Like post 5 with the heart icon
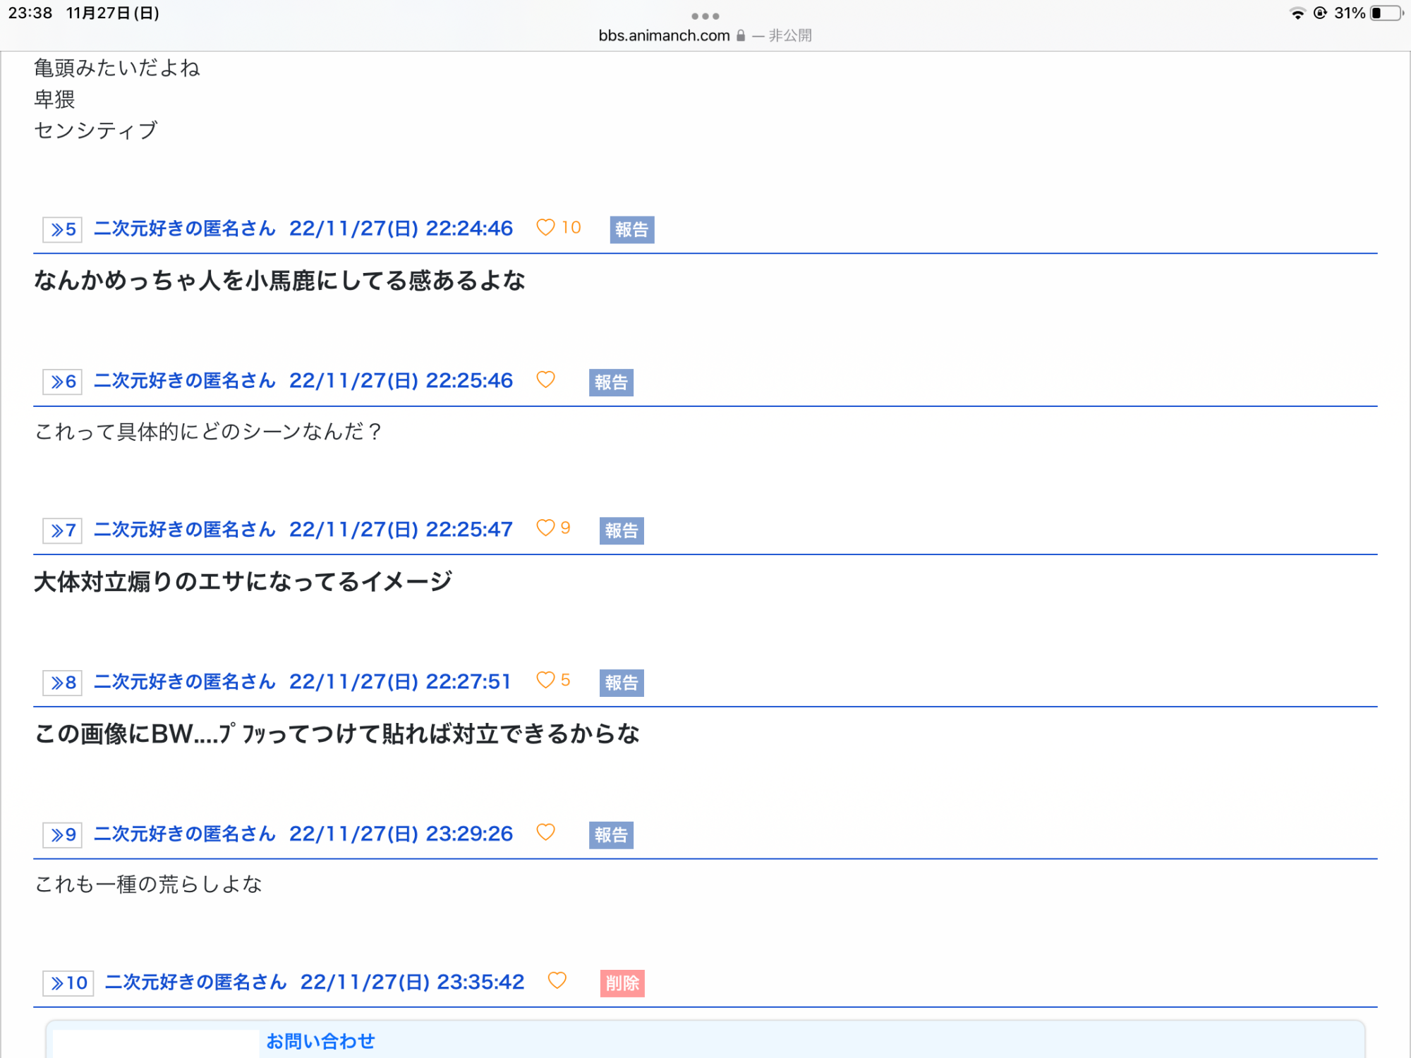1411x1058 pixels. [545, 227]
